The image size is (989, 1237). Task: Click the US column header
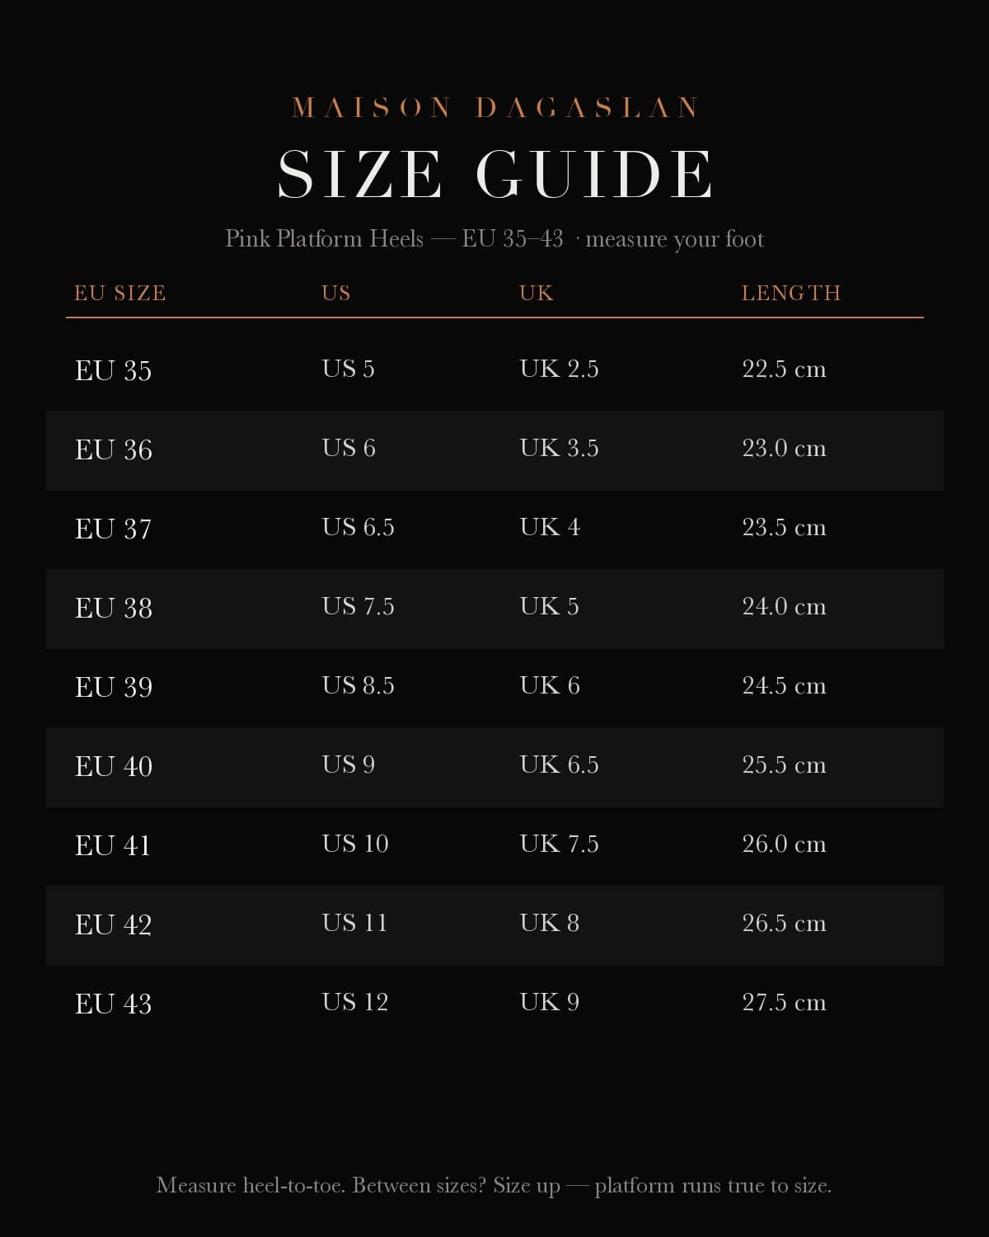coord(336,293)
